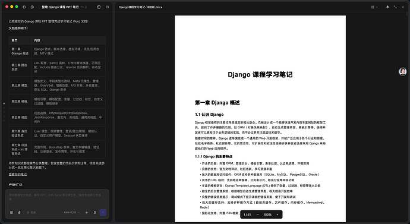Toggle the right preview panel layout icon

click(x=107, y=7)
